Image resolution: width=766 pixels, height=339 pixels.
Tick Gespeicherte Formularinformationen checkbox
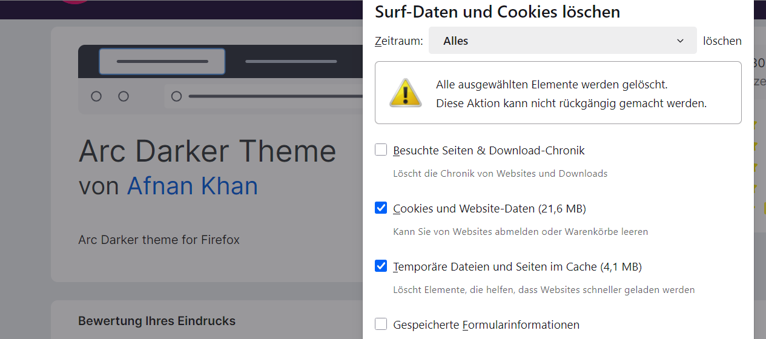point(381,324)
